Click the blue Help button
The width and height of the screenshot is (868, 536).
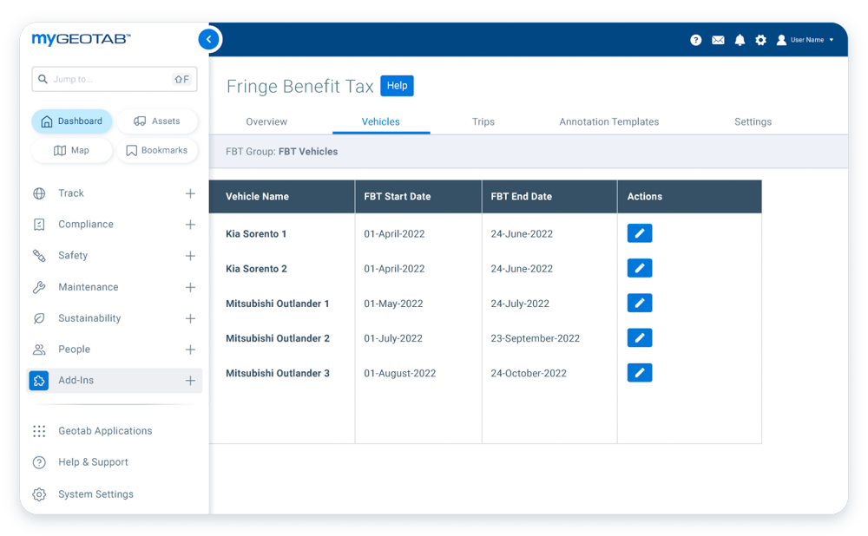tap(397, 86)
